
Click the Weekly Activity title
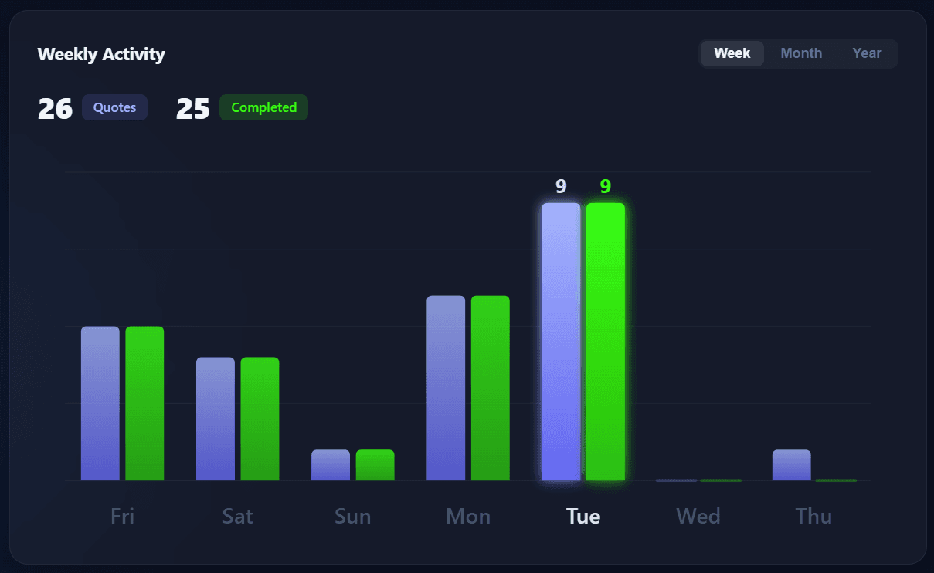pyautogui.click(x=101, y=54)
